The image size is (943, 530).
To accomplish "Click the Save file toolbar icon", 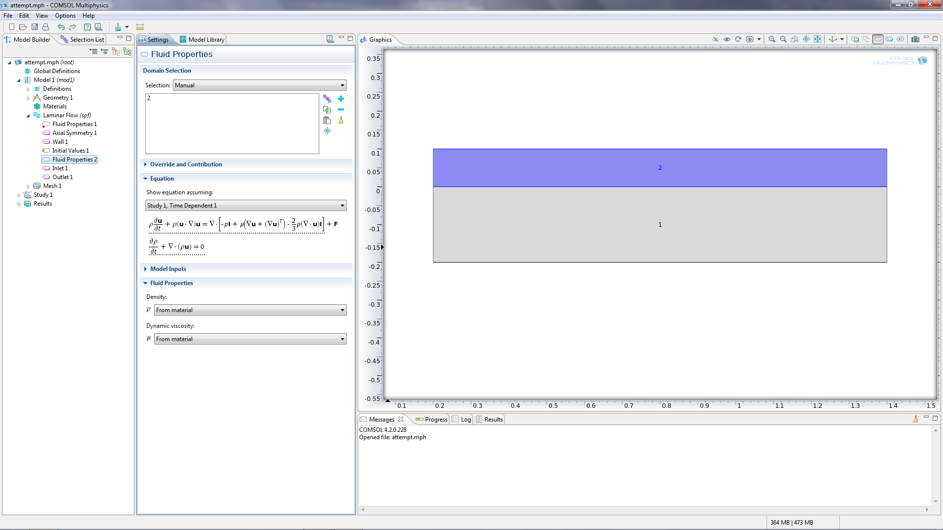I will [x=34, y=27].
